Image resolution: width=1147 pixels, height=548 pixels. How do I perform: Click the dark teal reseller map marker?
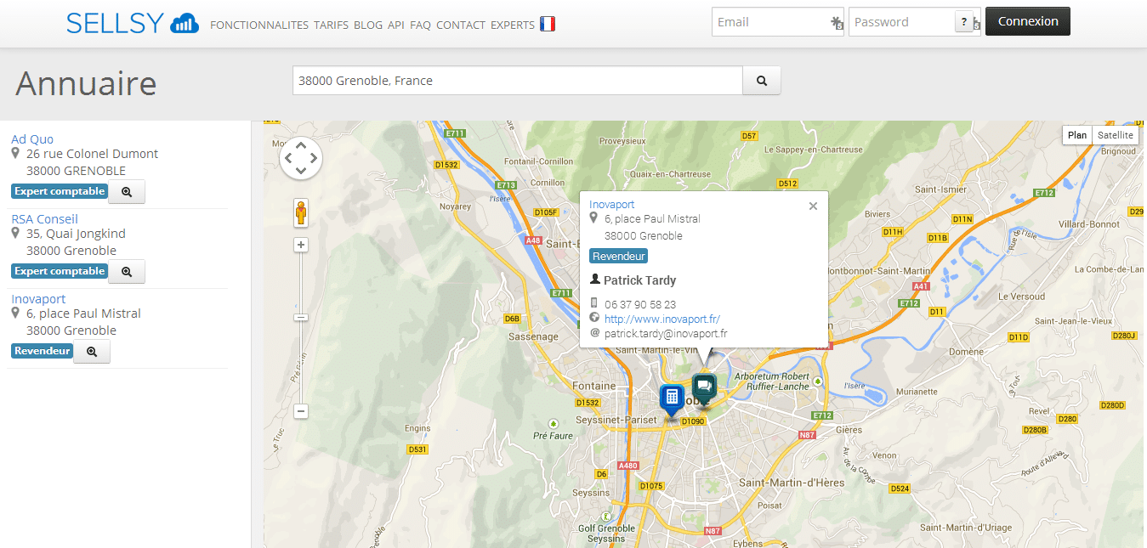[704, 387]
